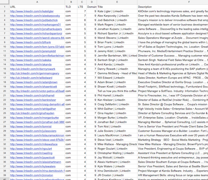
Task: Select the 'Adam Brown | LinkedIn' cell
Action: pyautogui.click(x=117, y=82)
